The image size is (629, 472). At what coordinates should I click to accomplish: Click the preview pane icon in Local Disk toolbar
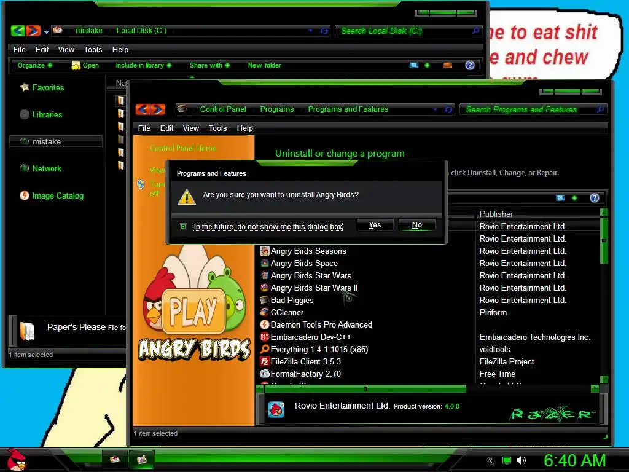(x=448, y=65)
